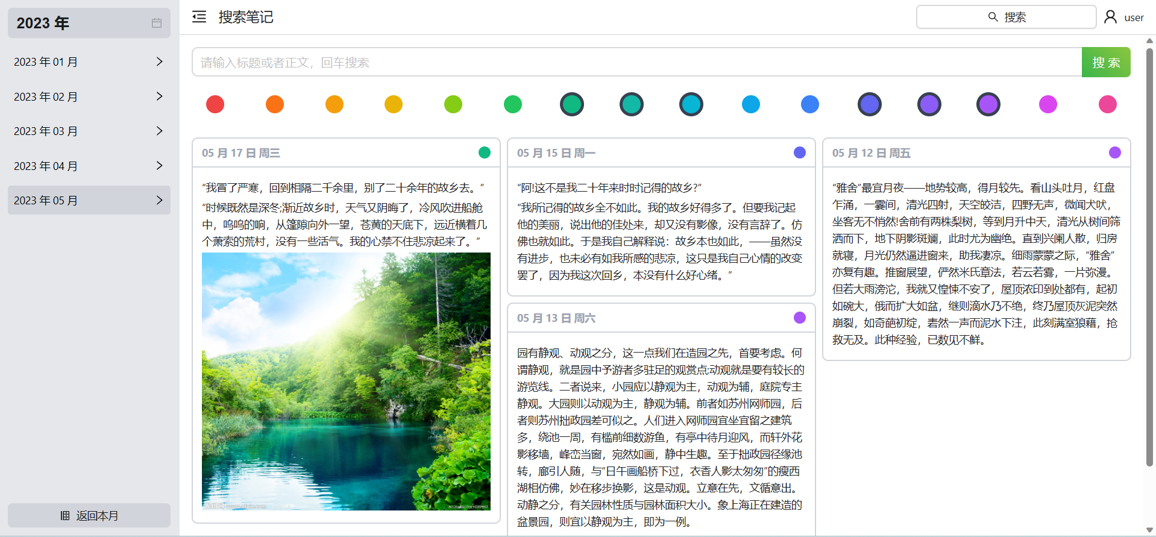Image resolution: width=1156 pixels, height=537 pixels.
Task: Click the user name label
Action: 1134,17
